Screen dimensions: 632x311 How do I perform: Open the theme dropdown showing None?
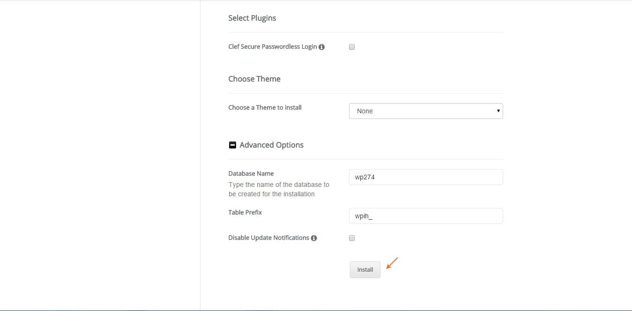[x=426, y=111]
